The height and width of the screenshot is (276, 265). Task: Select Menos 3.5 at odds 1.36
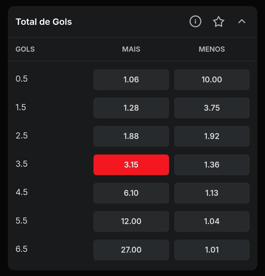pos(212,165)
